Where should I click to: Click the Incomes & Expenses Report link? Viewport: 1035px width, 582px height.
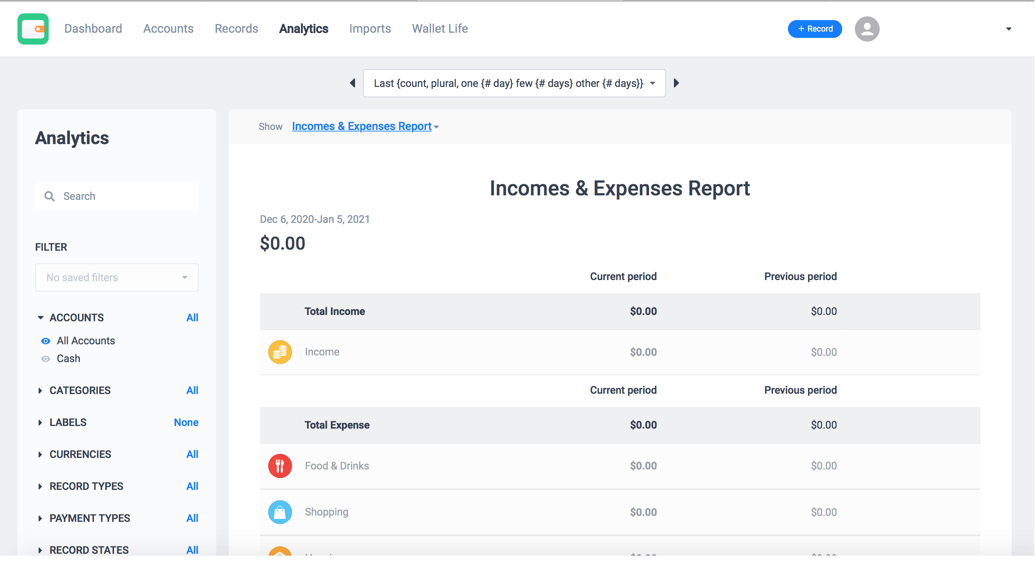pos(361,126)
